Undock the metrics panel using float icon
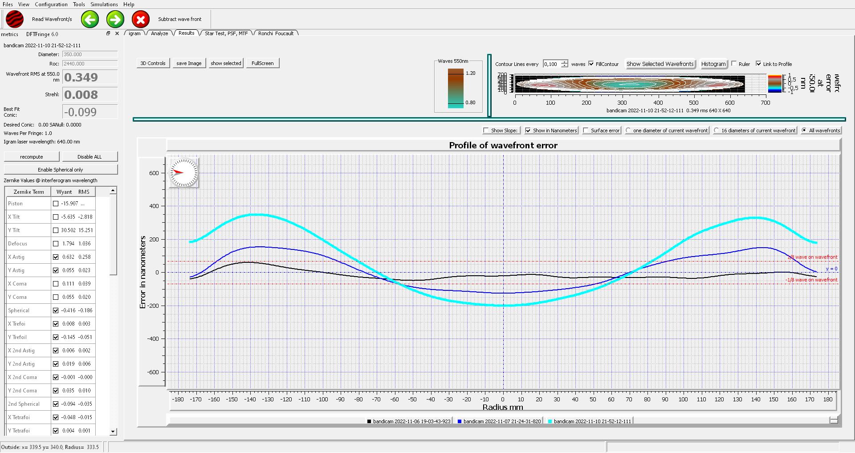Screen dimensions: 855x453 108,33
